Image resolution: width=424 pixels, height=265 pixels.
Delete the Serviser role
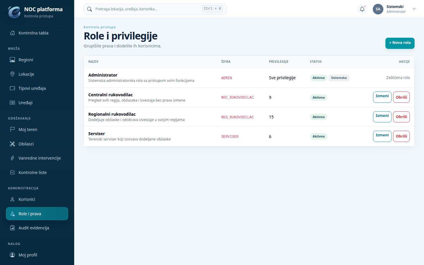(x=401, y=136)
